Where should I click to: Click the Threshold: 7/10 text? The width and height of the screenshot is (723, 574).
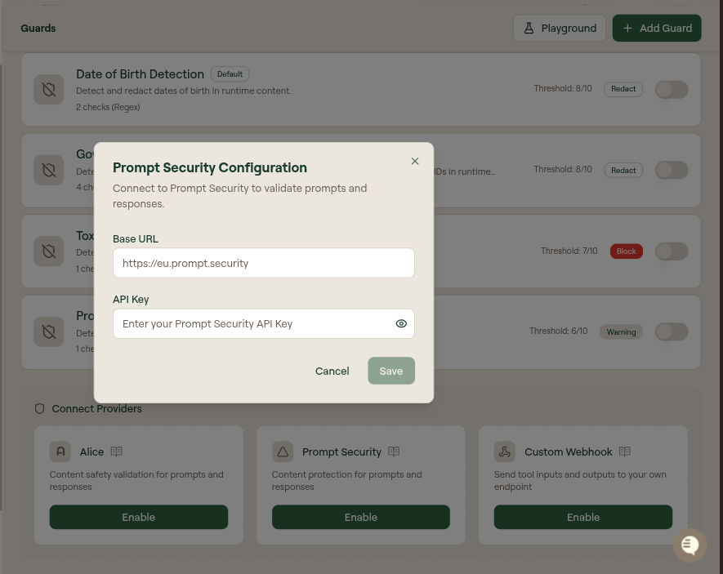[x=569, y=251]
